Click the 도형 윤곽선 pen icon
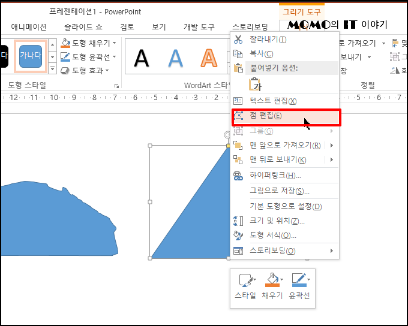408x326 pixels. coord(65,57)
